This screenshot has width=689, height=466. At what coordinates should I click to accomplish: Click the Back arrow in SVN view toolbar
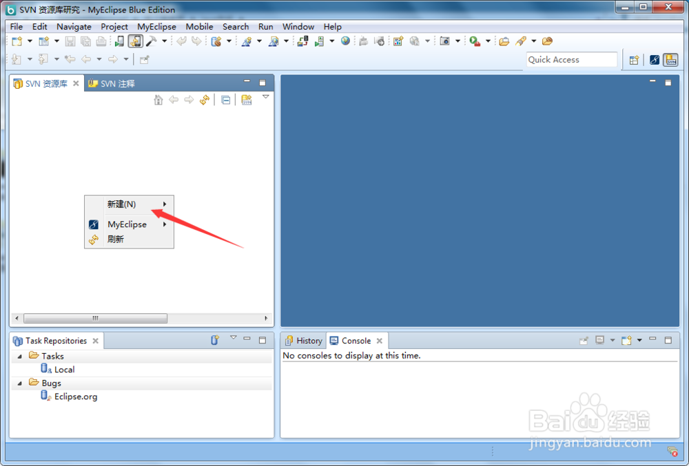coord(174,100)
